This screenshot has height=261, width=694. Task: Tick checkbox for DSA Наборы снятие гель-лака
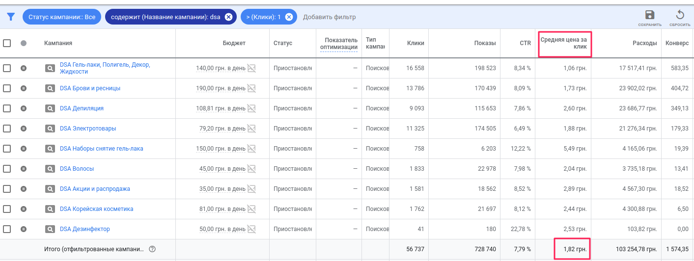7,149
